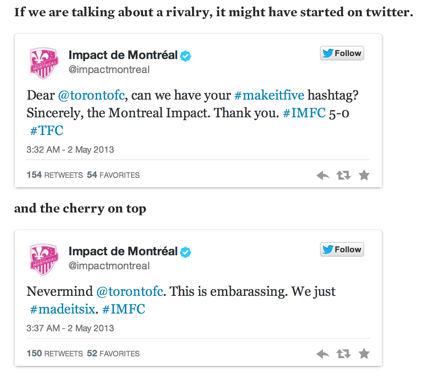Reply to the #madeitsix tweet
435x377 pixels.
[323, 354]
